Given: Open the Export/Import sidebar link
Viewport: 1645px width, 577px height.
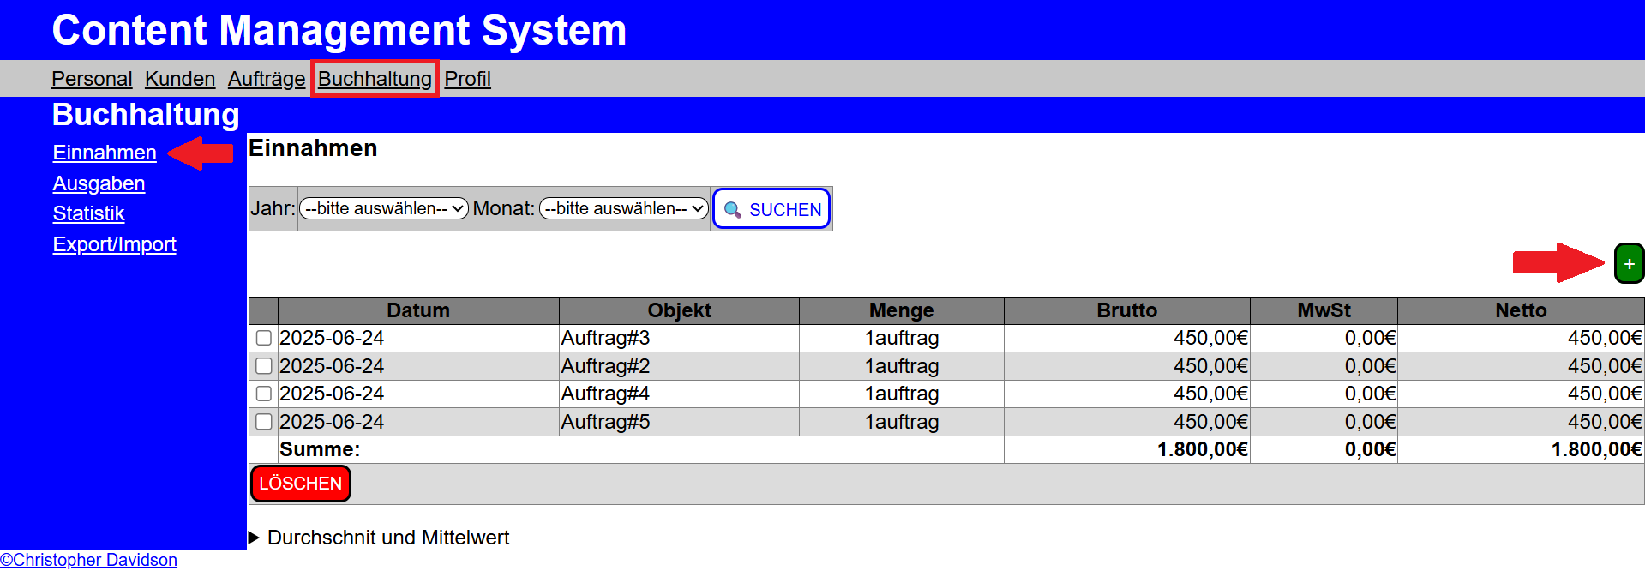Looking at the screenshot, I should coord(114,244).
